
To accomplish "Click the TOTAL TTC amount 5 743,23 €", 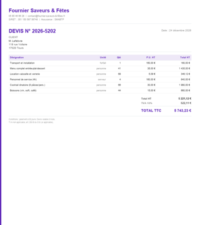I will pos(182,110).
